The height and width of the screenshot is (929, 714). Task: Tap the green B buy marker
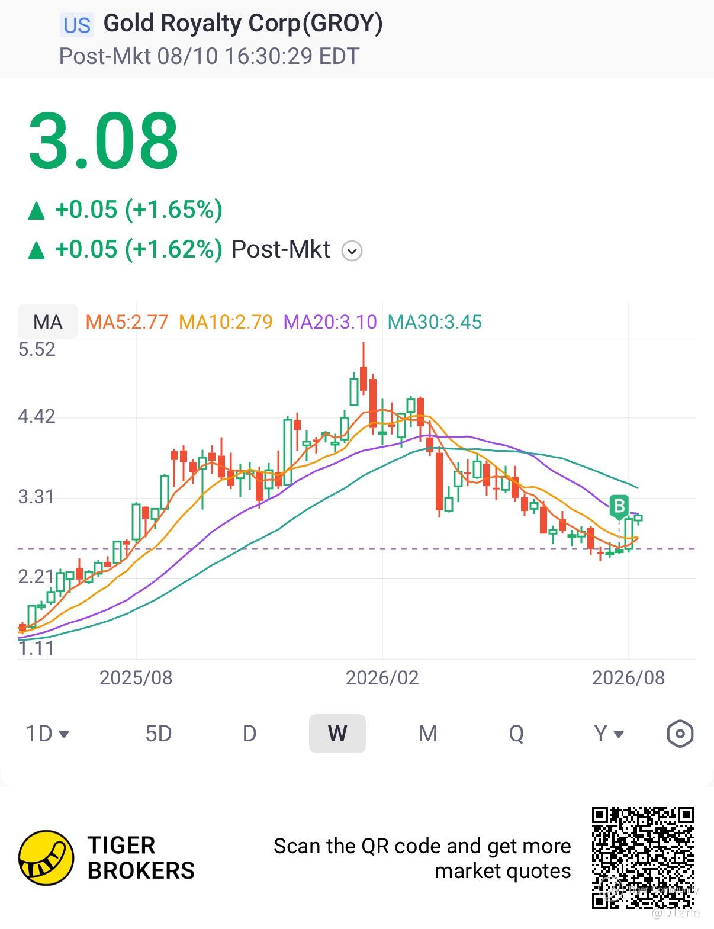pos(619,507)
